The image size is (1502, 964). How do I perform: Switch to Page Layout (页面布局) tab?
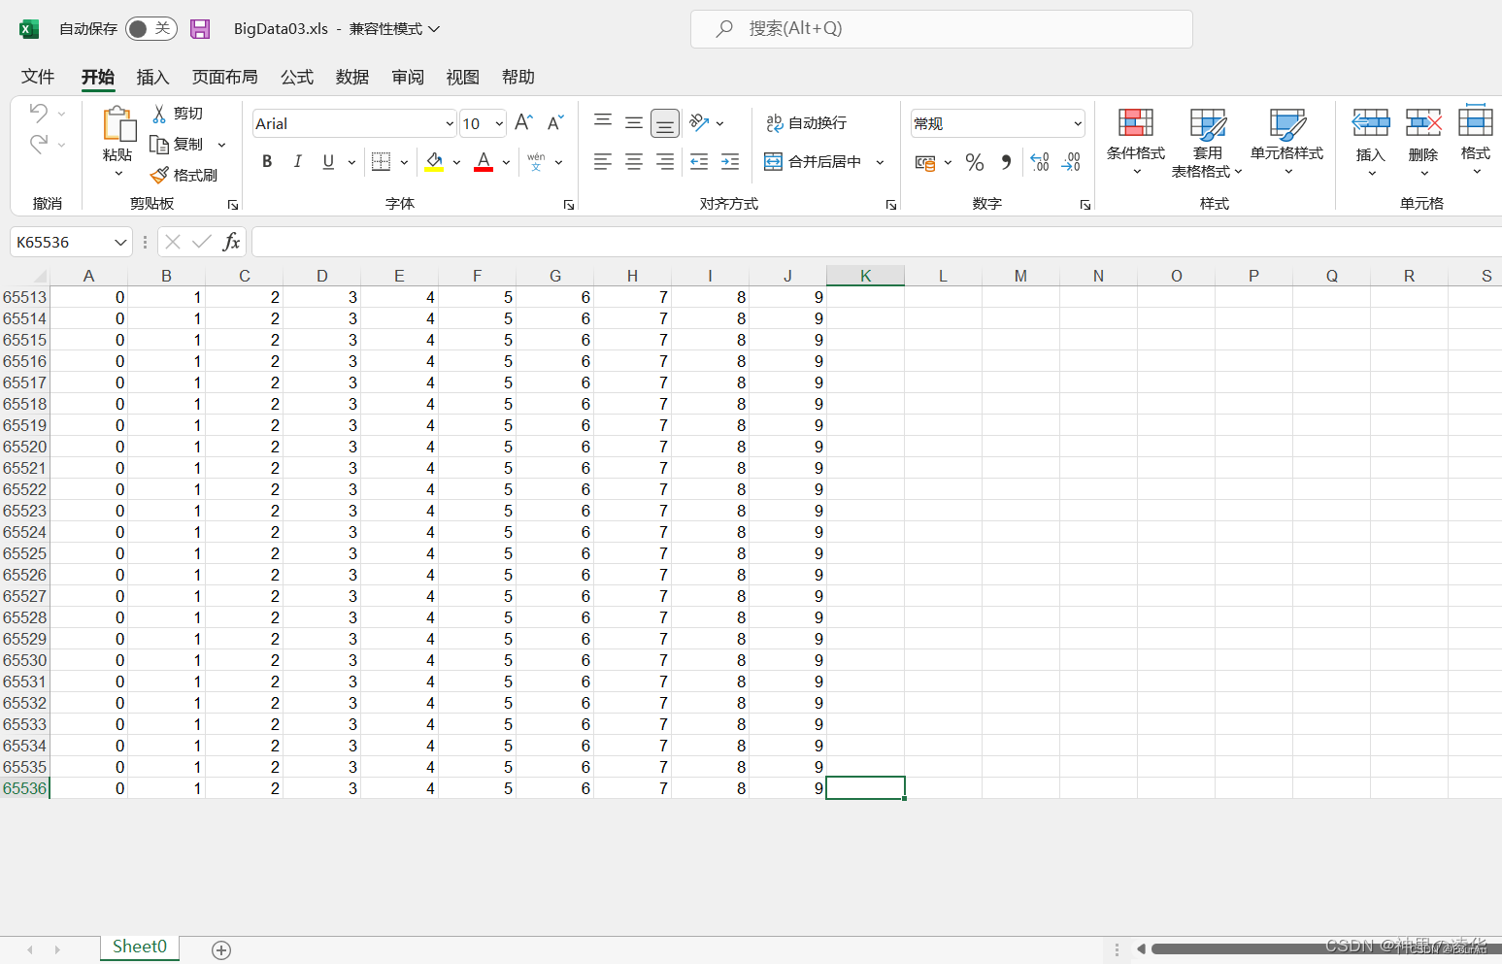coord(224,77)
